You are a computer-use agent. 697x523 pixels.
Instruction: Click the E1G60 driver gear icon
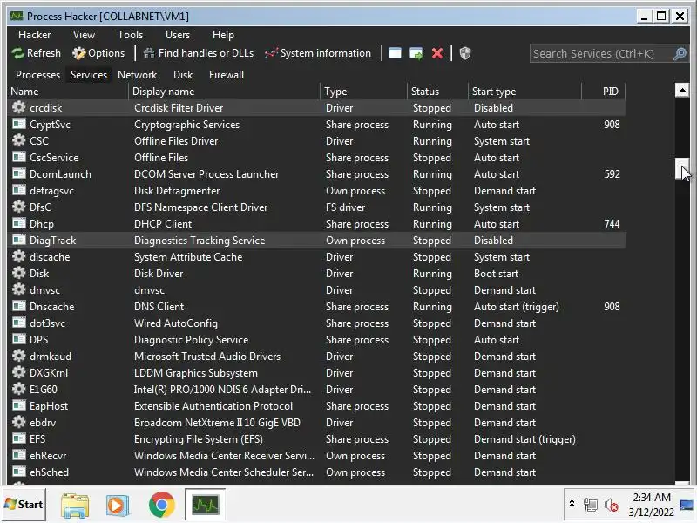point(18,389)
